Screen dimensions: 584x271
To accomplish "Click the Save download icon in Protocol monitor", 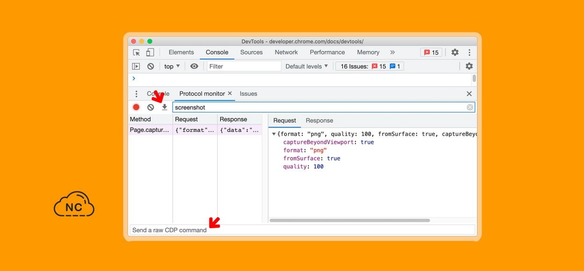I will click(x=164, y=107).
